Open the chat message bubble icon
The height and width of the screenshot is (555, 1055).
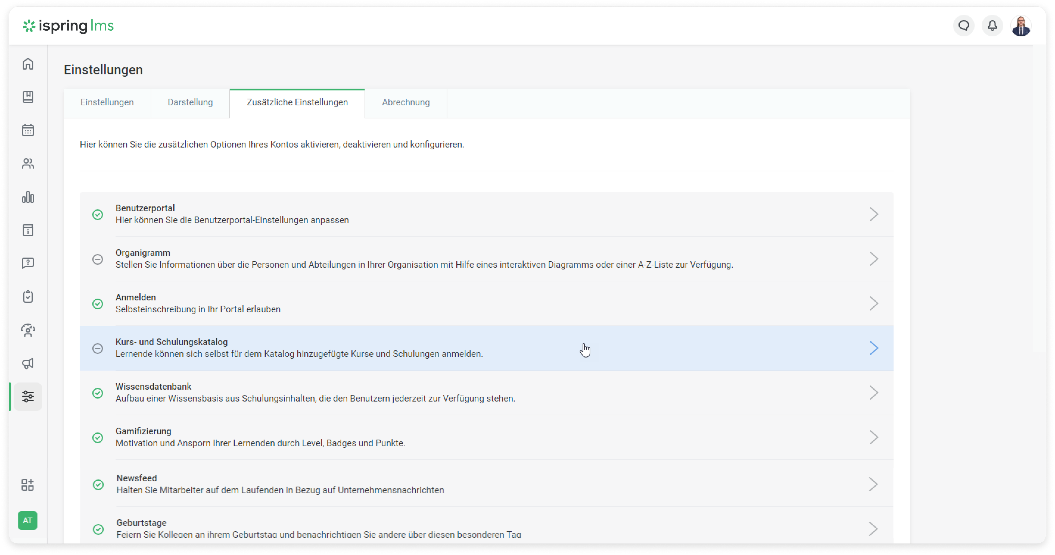click(x=964, y=26)
